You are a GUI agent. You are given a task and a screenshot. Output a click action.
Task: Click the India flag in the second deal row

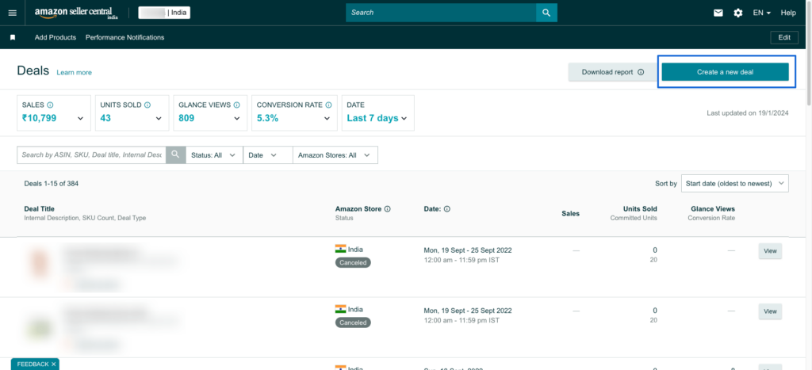tap(340, 309)
